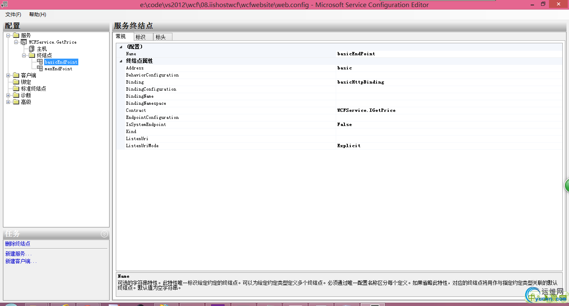
Task: Select the Contract property label
Action: point(136,110)
